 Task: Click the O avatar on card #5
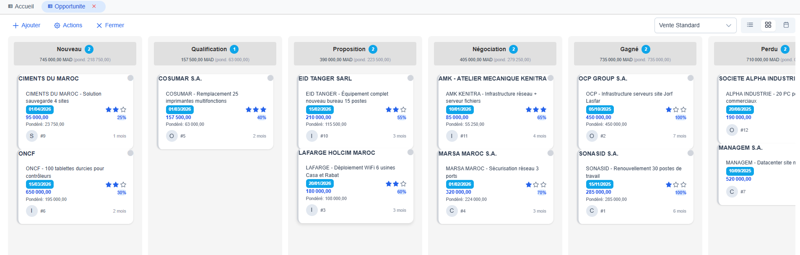click(x=172, y=136)
